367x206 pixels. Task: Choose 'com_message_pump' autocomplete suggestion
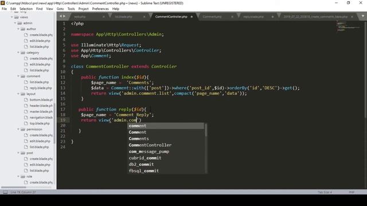pyautogui.click(x=166, y=151)
